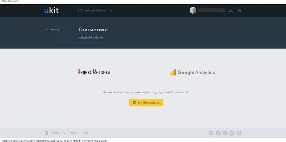Viewport: 286px width, 142px height.
Task: Click the site calendar icon in header
Action: coord(80,11)
